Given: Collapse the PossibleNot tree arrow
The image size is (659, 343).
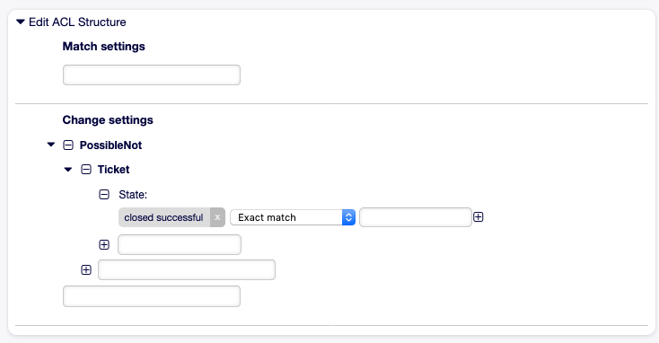Looking at the screenshot, I should pyautogui.click(x=51, y=145).
